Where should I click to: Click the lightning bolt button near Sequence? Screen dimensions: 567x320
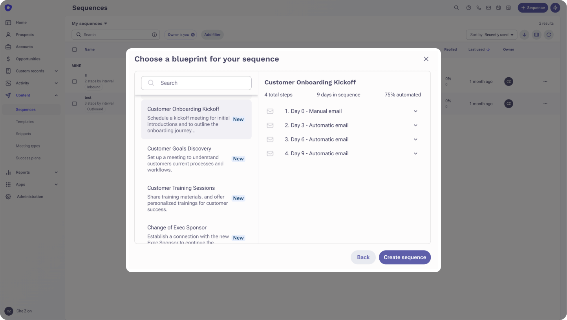pos(555,7)
